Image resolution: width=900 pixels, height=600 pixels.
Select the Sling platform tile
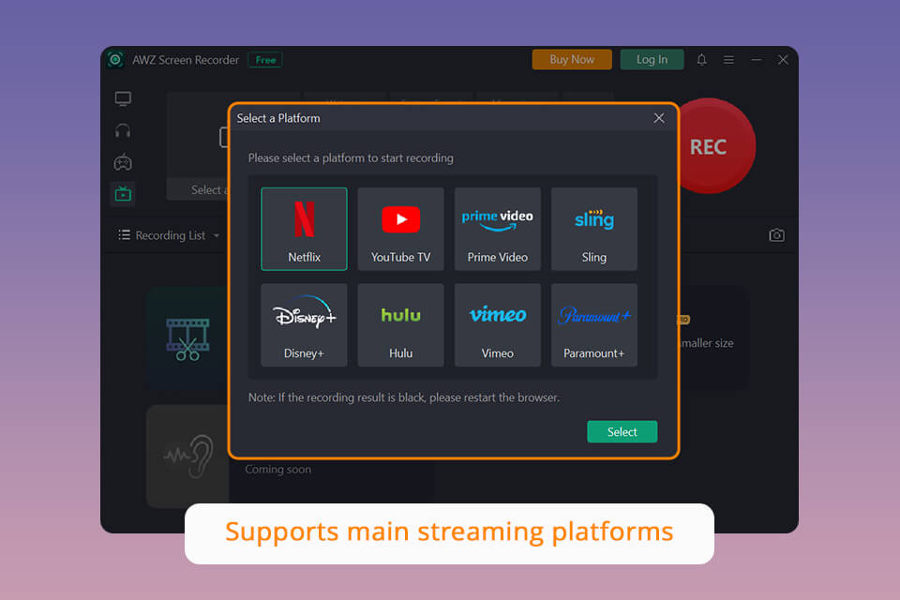point(594,229)
